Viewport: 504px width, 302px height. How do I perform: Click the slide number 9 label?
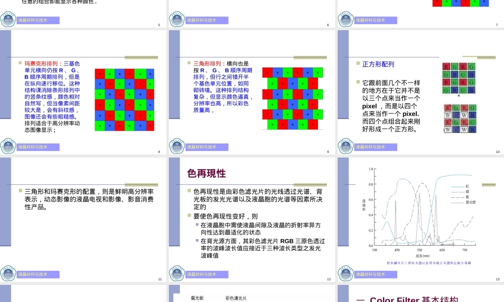tap(328, 152)
